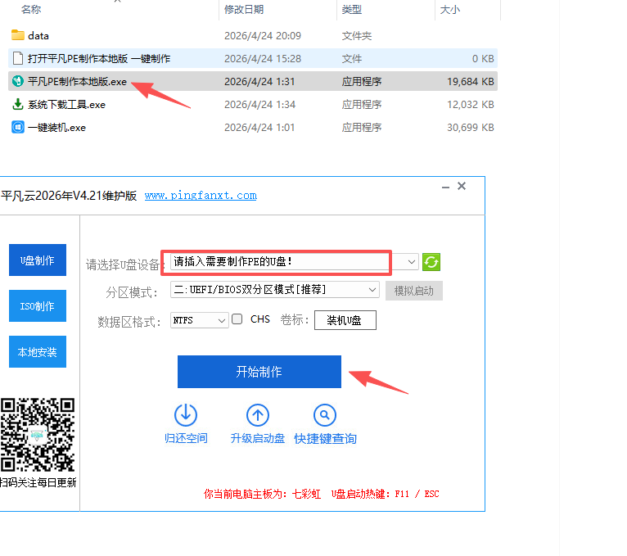627x556 pixels.
Task: Click the green globe icon of 平凡PE制作本地版.exe
Action: (17, 81)
